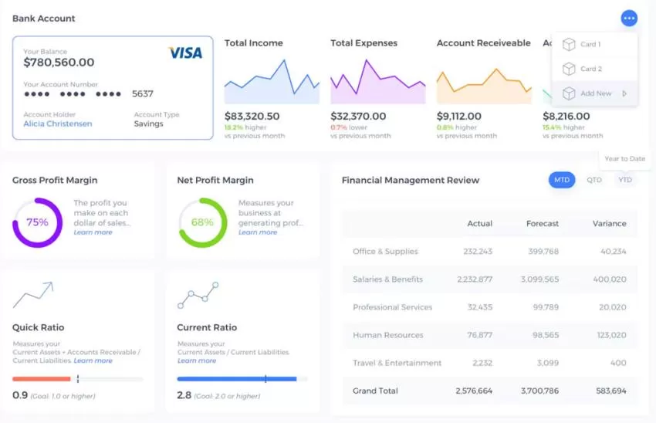This screenshot has width=656, height=423.
Task: Click the 68% net profit donut chart
Action: tap(202, 222)
